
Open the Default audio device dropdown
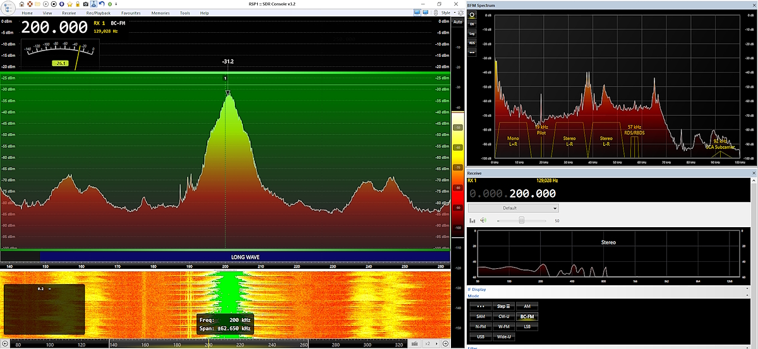[x=513, y=208]
